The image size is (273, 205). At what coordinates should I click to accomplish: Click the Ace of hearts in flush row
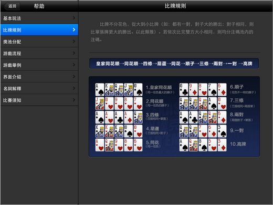pos(100,145)
